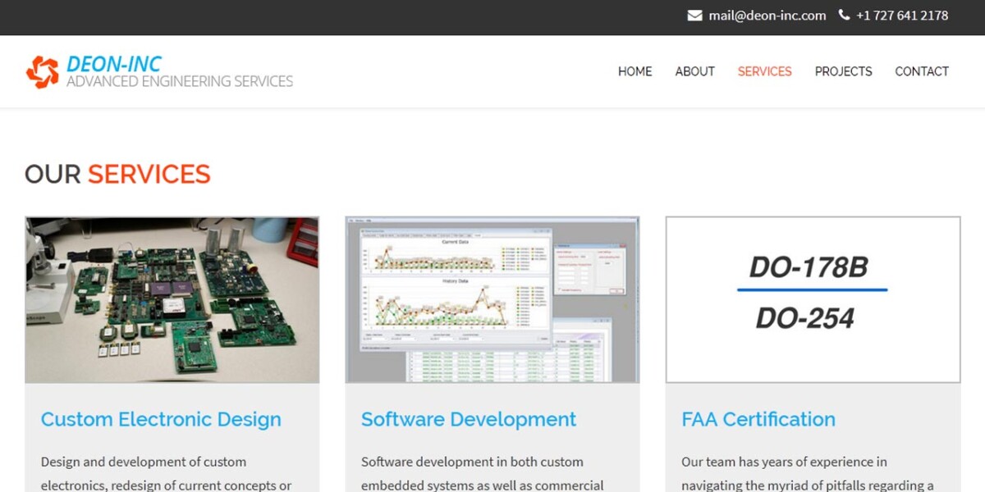Viewport: 985px width, 492px height.
Task: Click the DO-178B / DO-254 image
Action: 813,299
